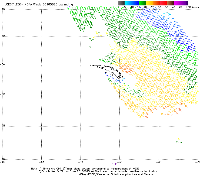200x176 pixels.
Task: Click the '0' label under the color scale
Action: [118, 7]
